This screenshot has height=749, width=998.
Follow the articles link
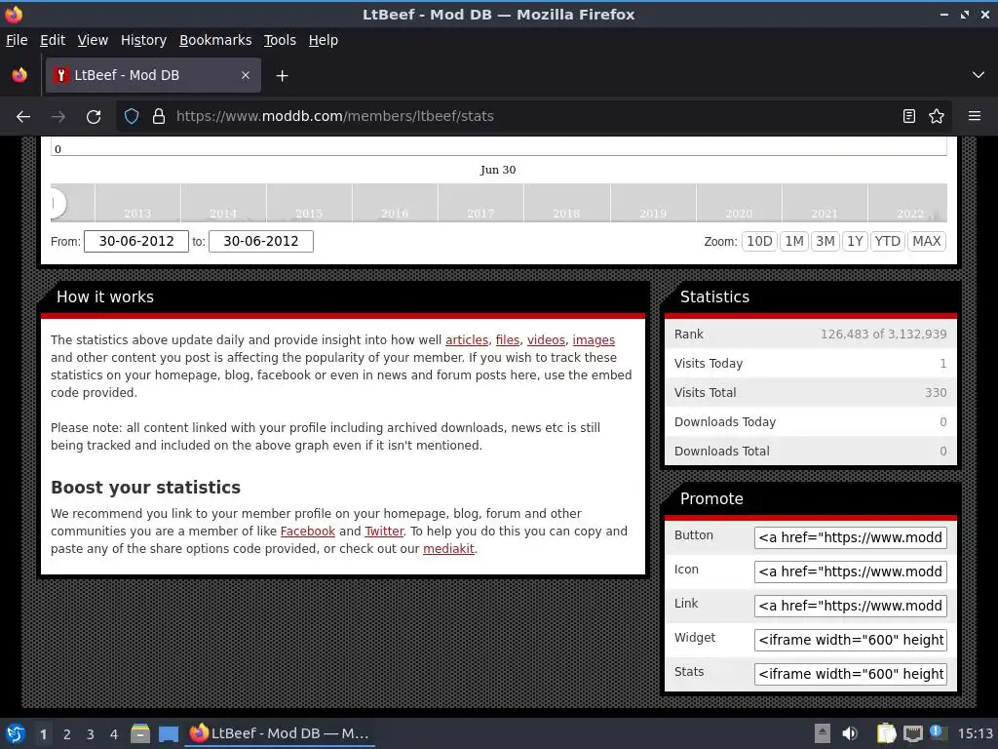467,340
